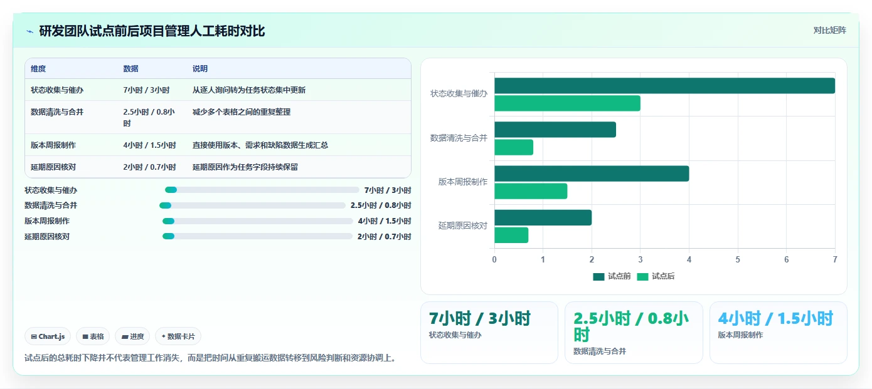Click the title icon beside 研发团队试点前后

coord(29,31)
